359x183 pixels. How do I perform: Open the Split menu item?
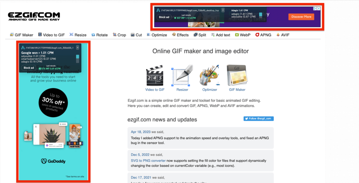(199, 35)
